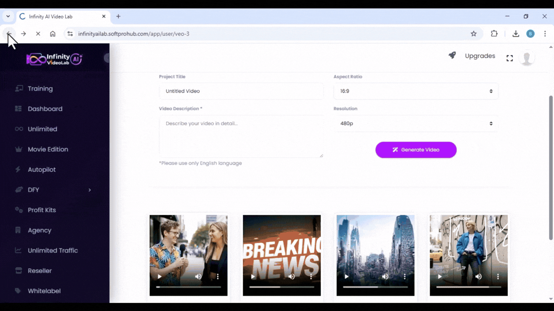Click the Generate Video button
Viewport: 554px width, 311px height.
point(415,150)
